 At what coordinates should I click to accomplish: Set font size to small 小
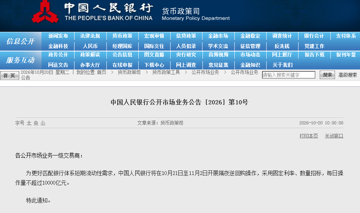[43, 123]
